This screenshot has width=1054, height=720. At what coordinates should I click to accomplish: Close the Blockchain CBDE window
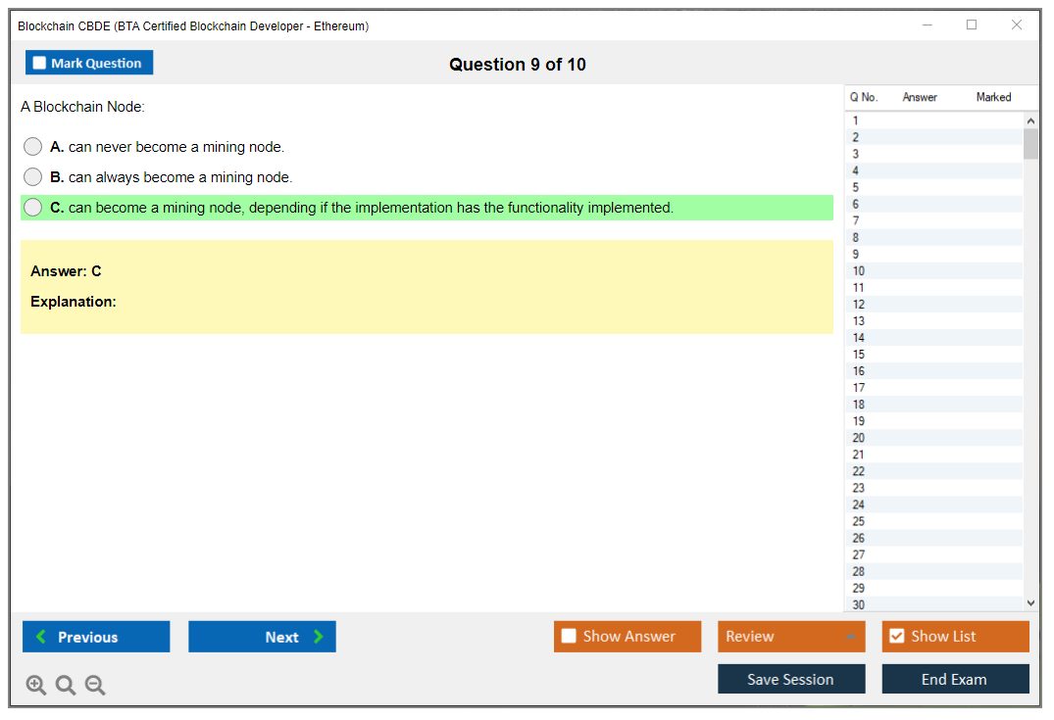(1017, 25)
